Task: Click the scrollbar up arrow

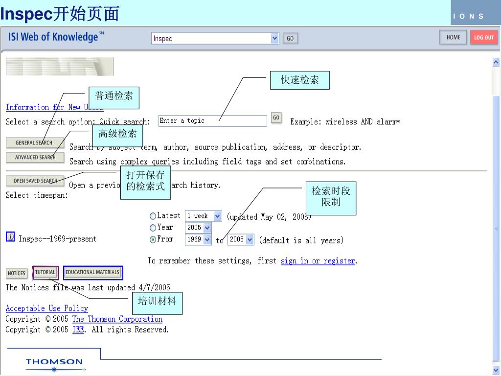Action: (496, 62)
